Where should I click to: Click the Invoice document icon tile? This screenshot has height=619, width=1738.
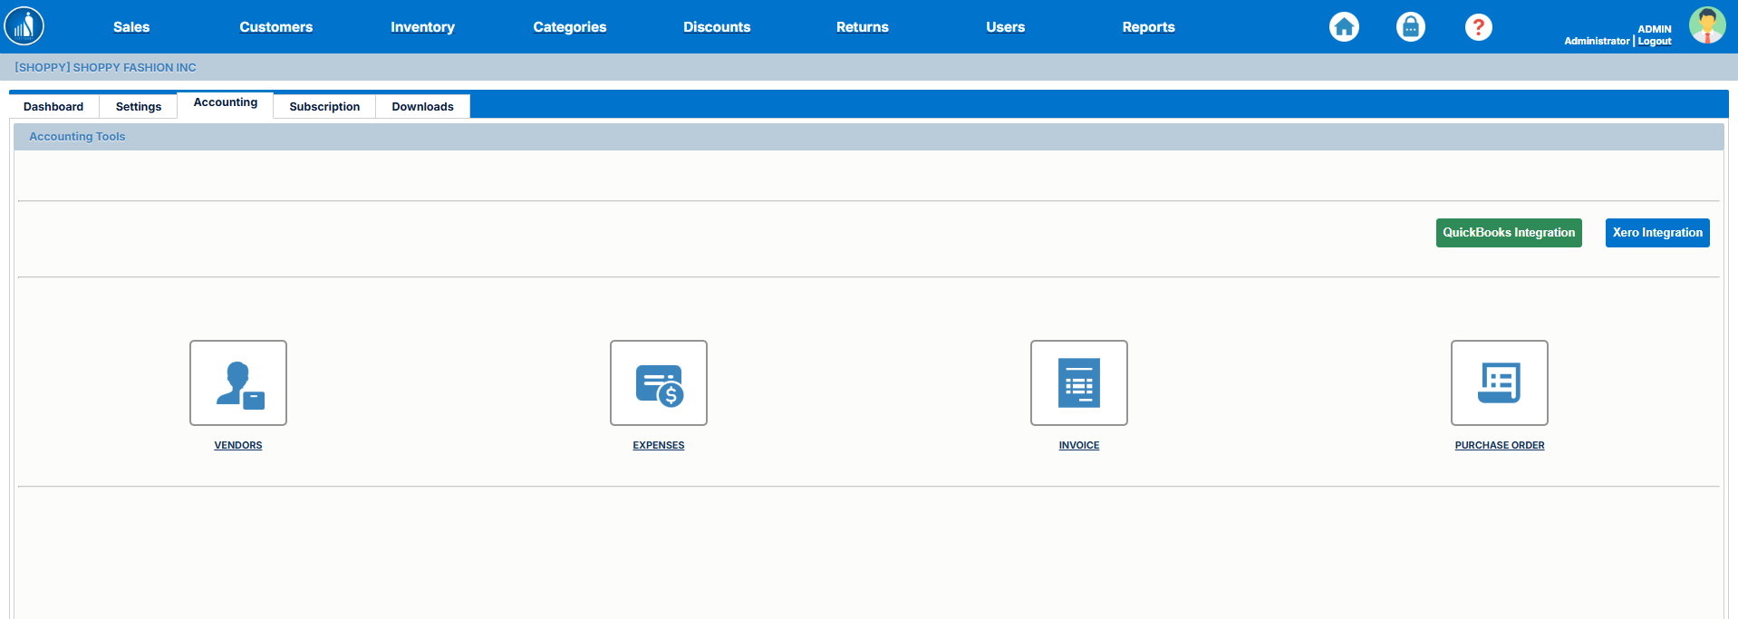[1078, 382]
